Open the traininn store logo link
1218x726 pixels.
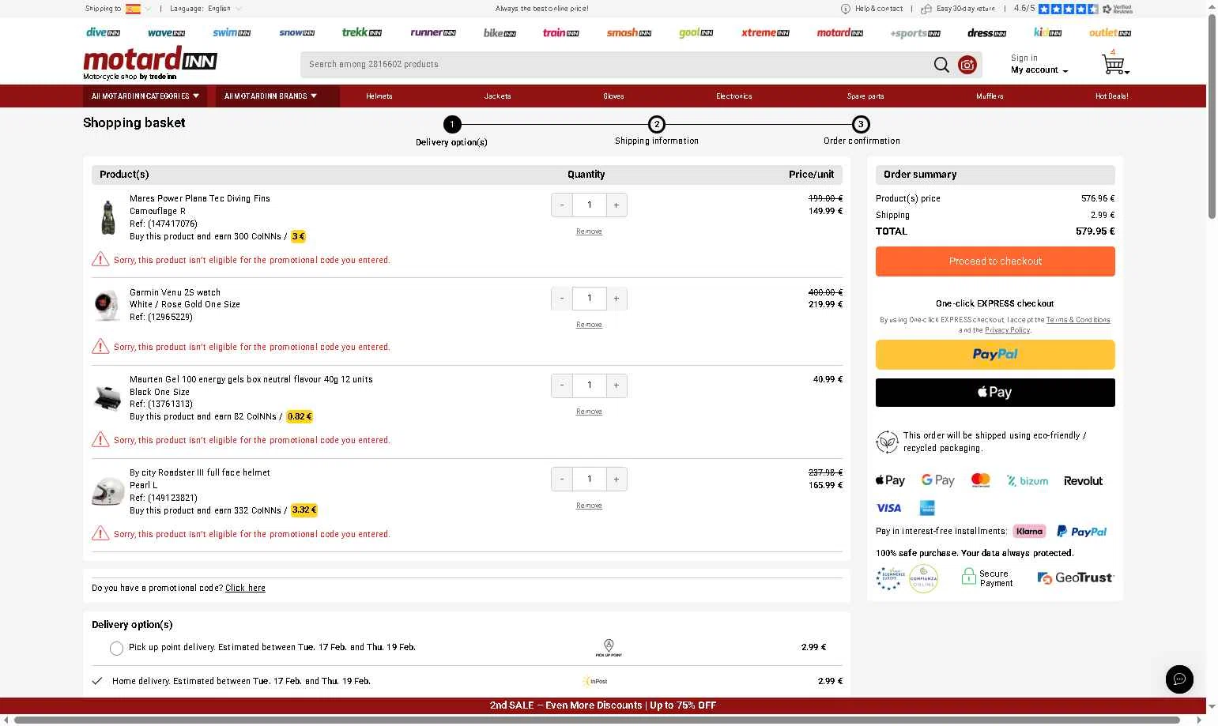coord(560,32)
